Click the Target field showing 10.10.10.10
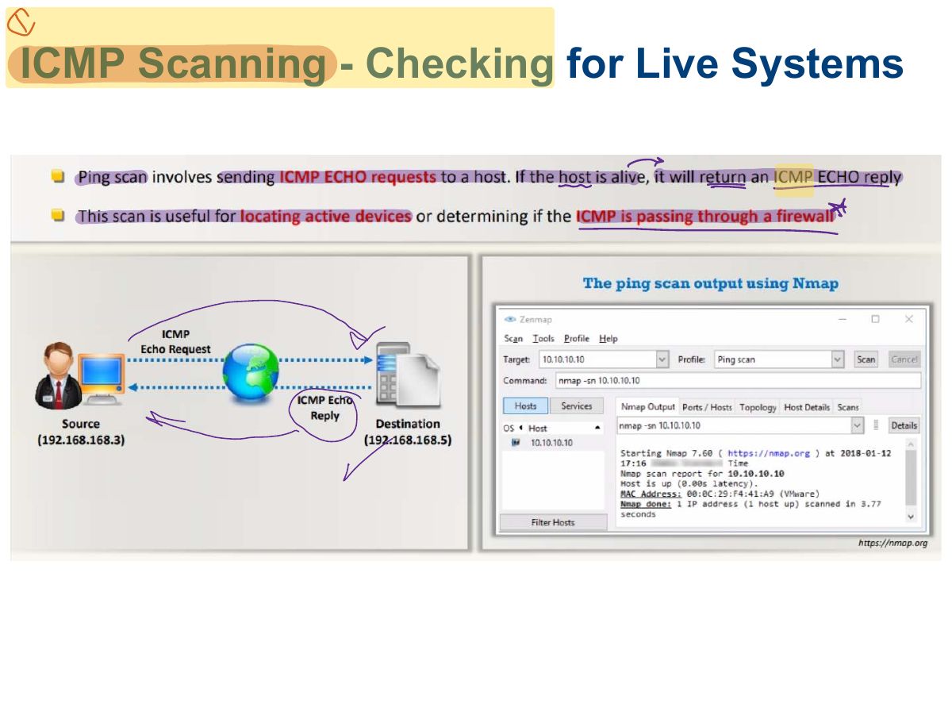952x715 pixels. (597, 359)
